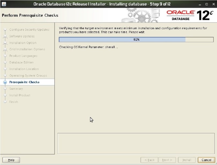Select Operating System Groups step

(x=28, y=76)
